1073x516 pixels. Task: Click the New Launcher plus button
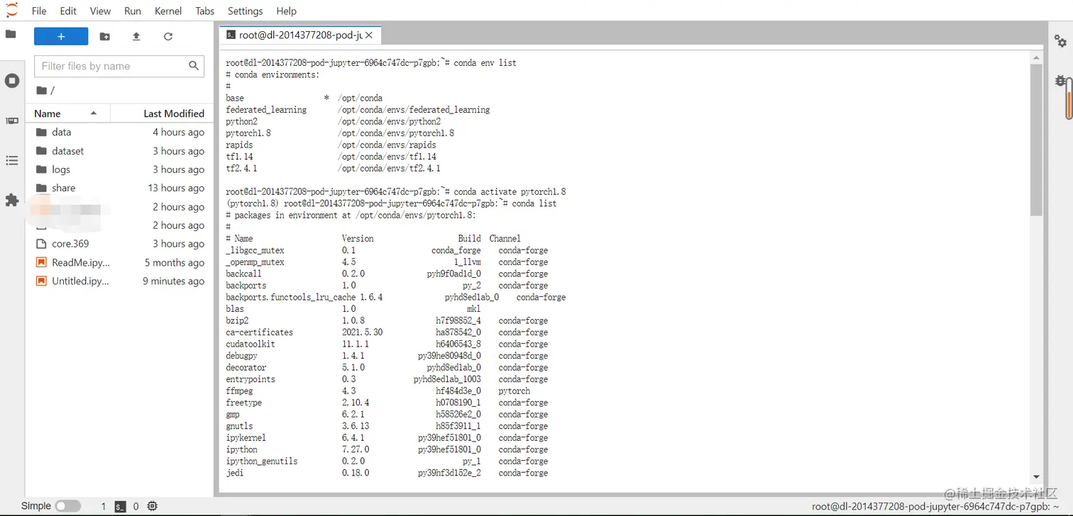click(x=61, y=36)
